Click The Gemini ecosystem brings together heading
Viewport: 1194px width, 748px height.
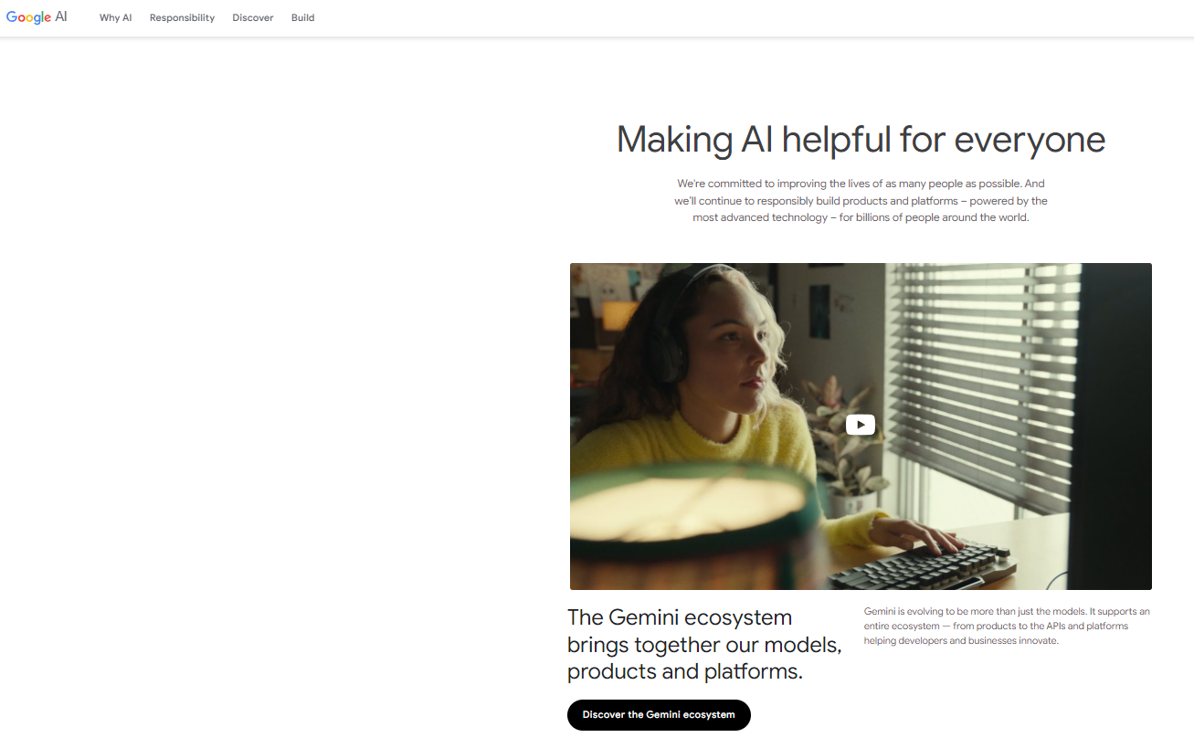click(703, 644)
